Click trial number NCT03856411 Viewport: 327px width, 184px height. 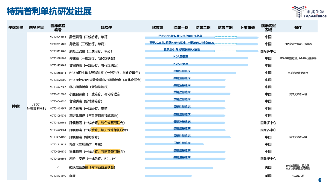tap(58, 73)
